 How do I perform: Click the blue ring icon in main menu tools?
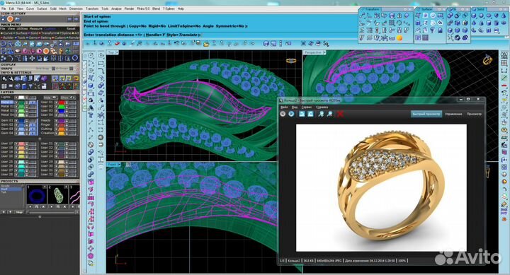coord(75,59)
